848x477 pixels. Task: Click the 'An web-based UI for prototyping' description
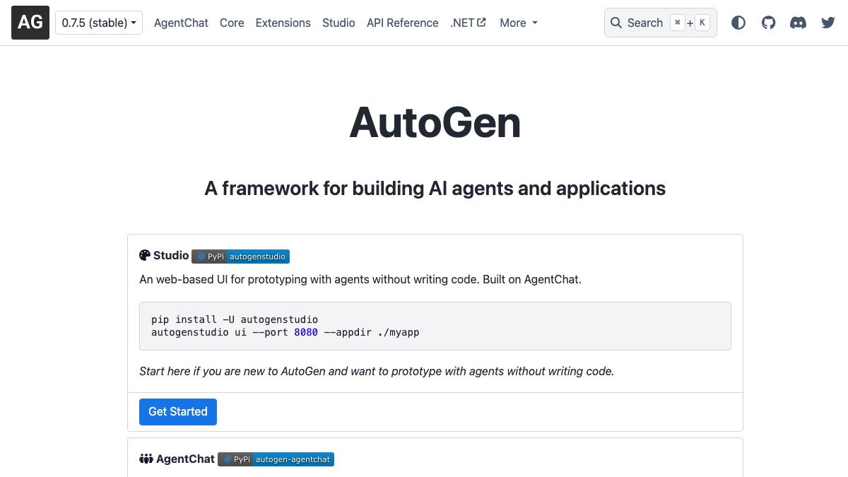tap(360, 279)
